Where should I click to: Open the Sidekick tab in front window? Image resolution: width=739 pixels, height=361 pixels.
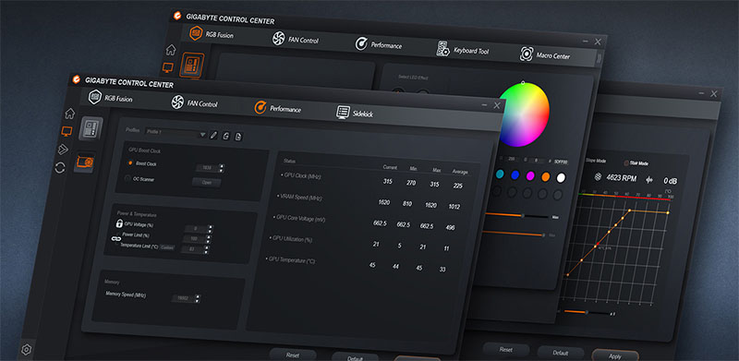click(x=355, y=113)
